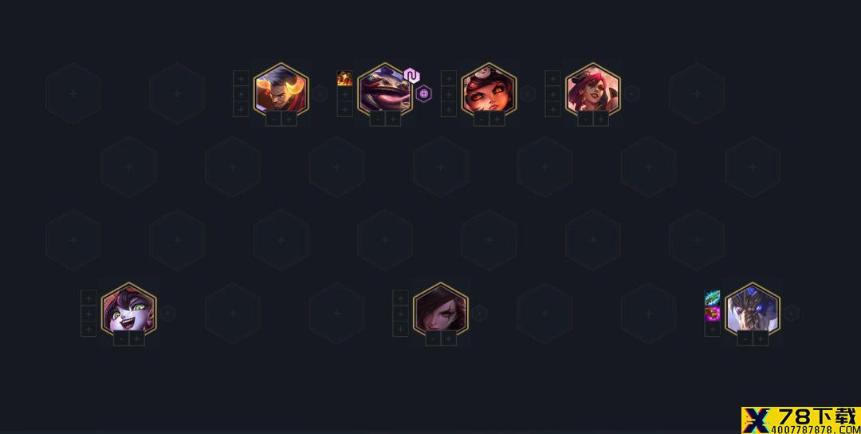Select the Miss Fortune champion portrait
Screen dimensions: 861x434
[x=592, y=91]
